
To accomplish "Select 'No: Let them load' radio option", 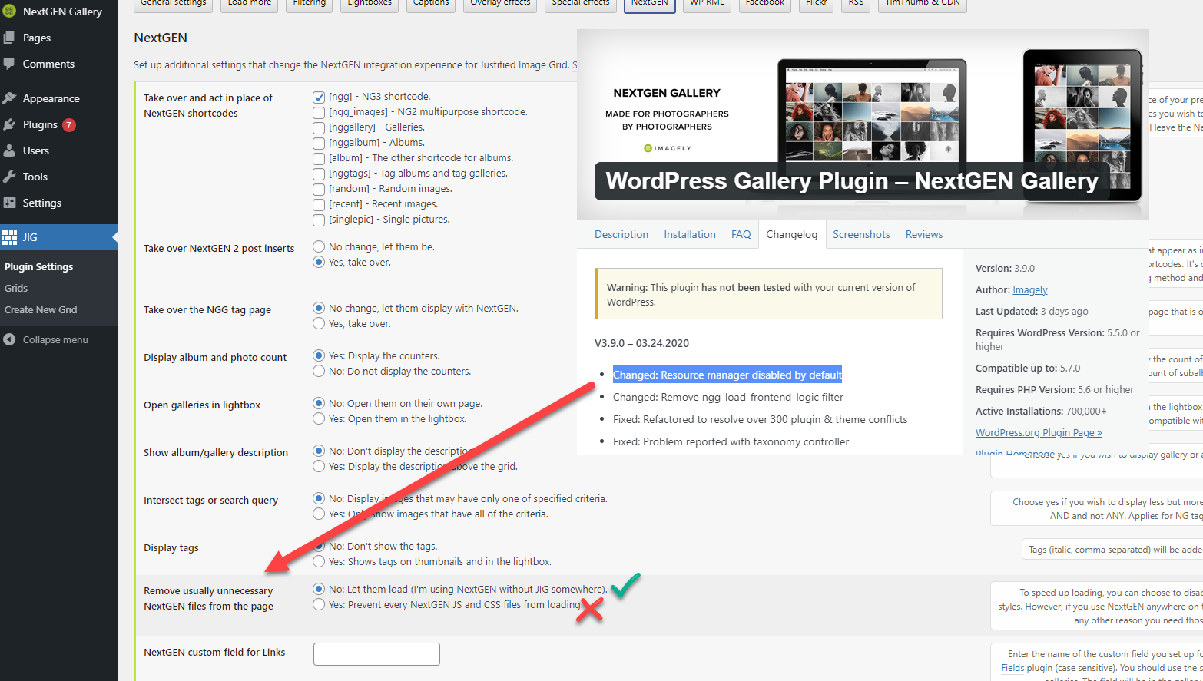I will tap(319, 589).
